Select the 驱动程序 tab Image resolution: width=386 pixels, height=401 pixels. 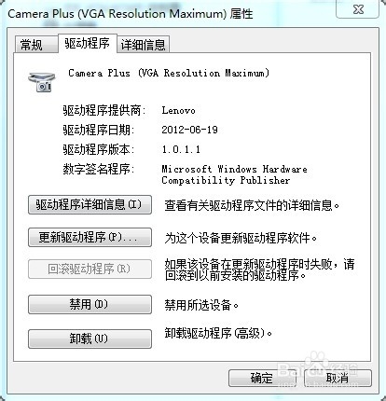point(88,43)
